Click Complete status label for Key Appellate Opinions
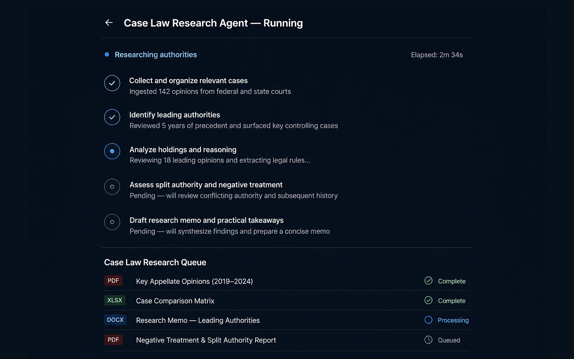 pyautogui.click(x=452, y=281)
